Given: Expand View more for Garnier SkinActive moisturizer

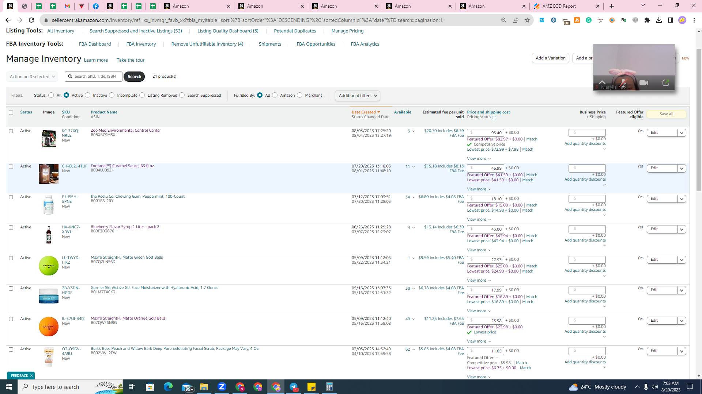Looking at the screenshot, I should (x=479, y=311).
